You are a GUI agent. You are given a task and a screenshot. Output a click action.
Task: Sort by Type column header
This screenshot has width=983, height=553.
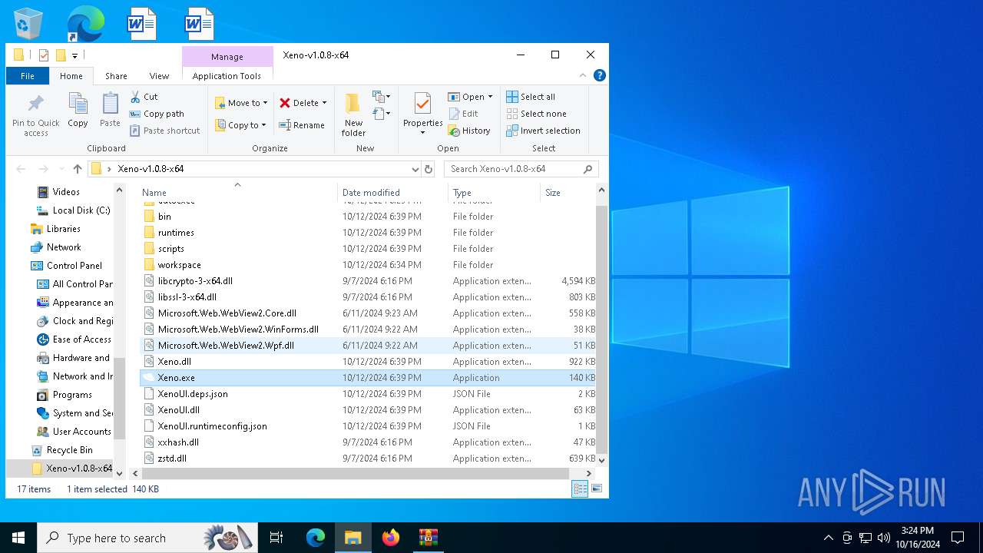pyautogui.click(x=494, y=192)
